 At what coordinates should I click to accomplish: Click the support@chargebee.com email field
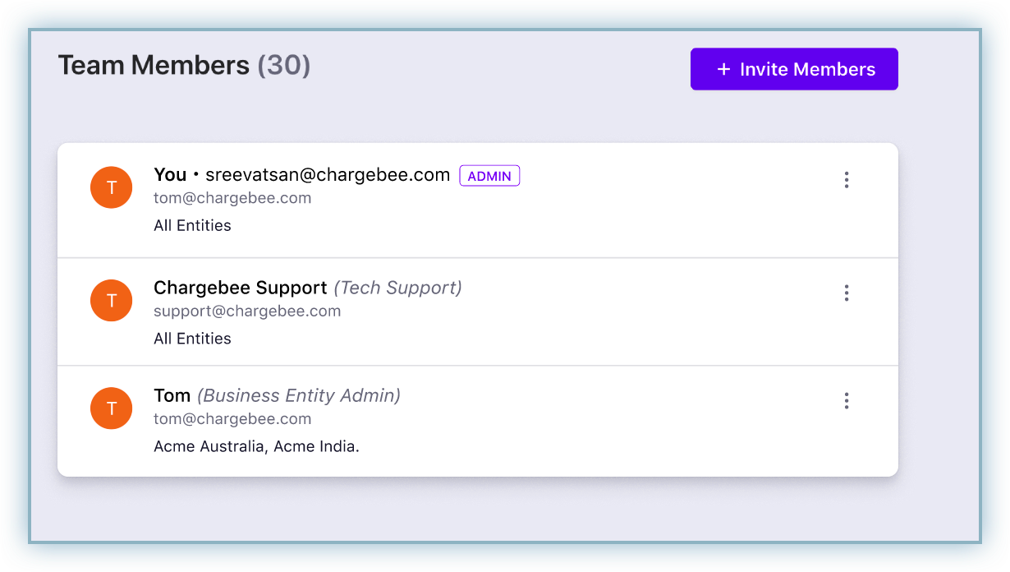pyautogui.click(x=247, y=311)
